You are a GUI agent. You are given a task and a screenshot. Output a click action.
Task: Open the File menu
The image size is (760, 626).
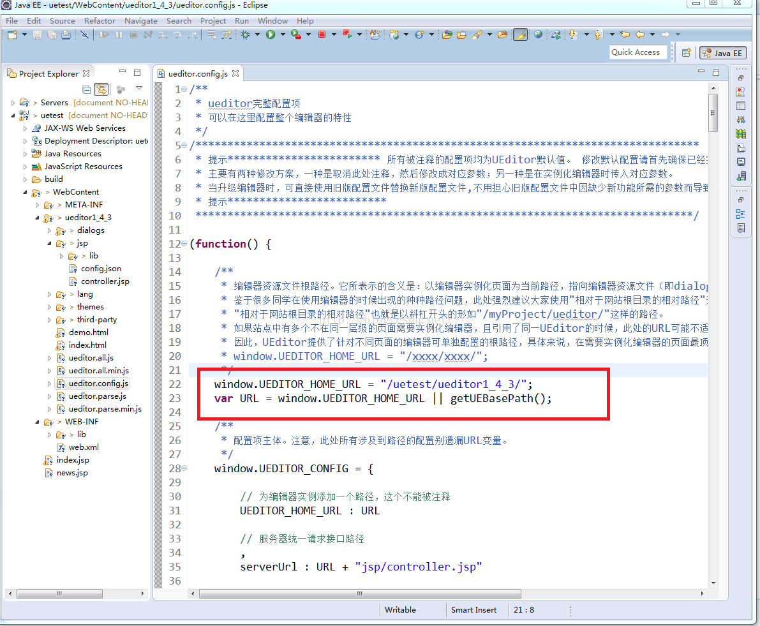tap(11, 21)
